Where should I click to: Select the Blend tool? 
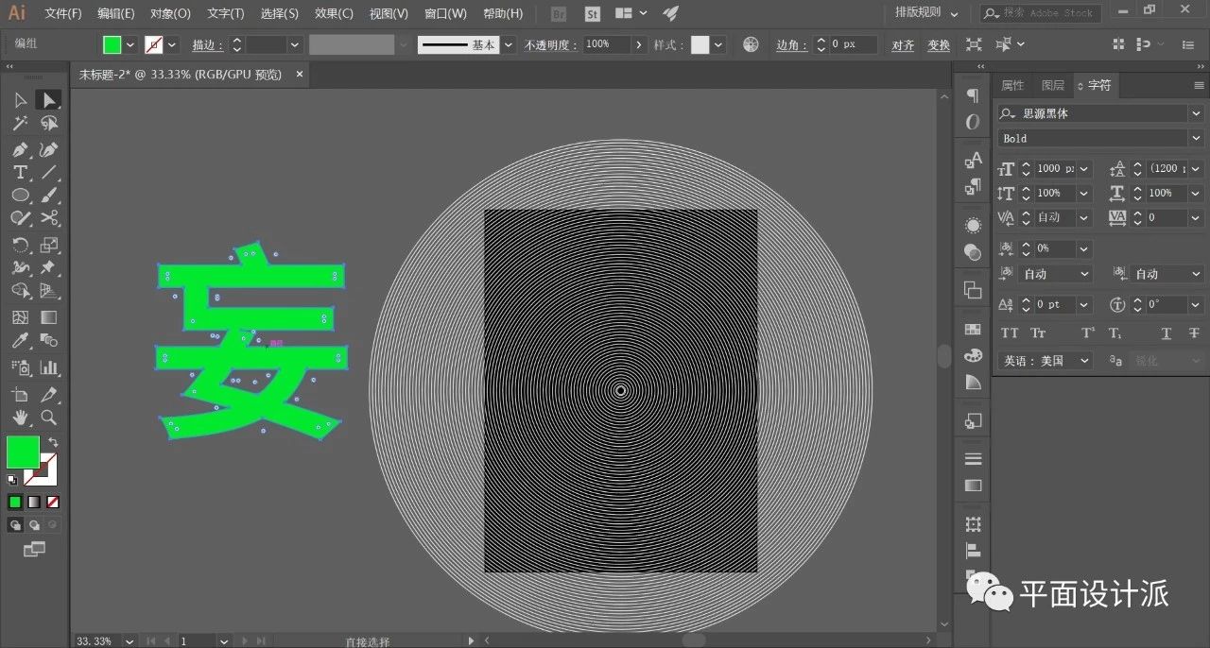click(49, 340)
